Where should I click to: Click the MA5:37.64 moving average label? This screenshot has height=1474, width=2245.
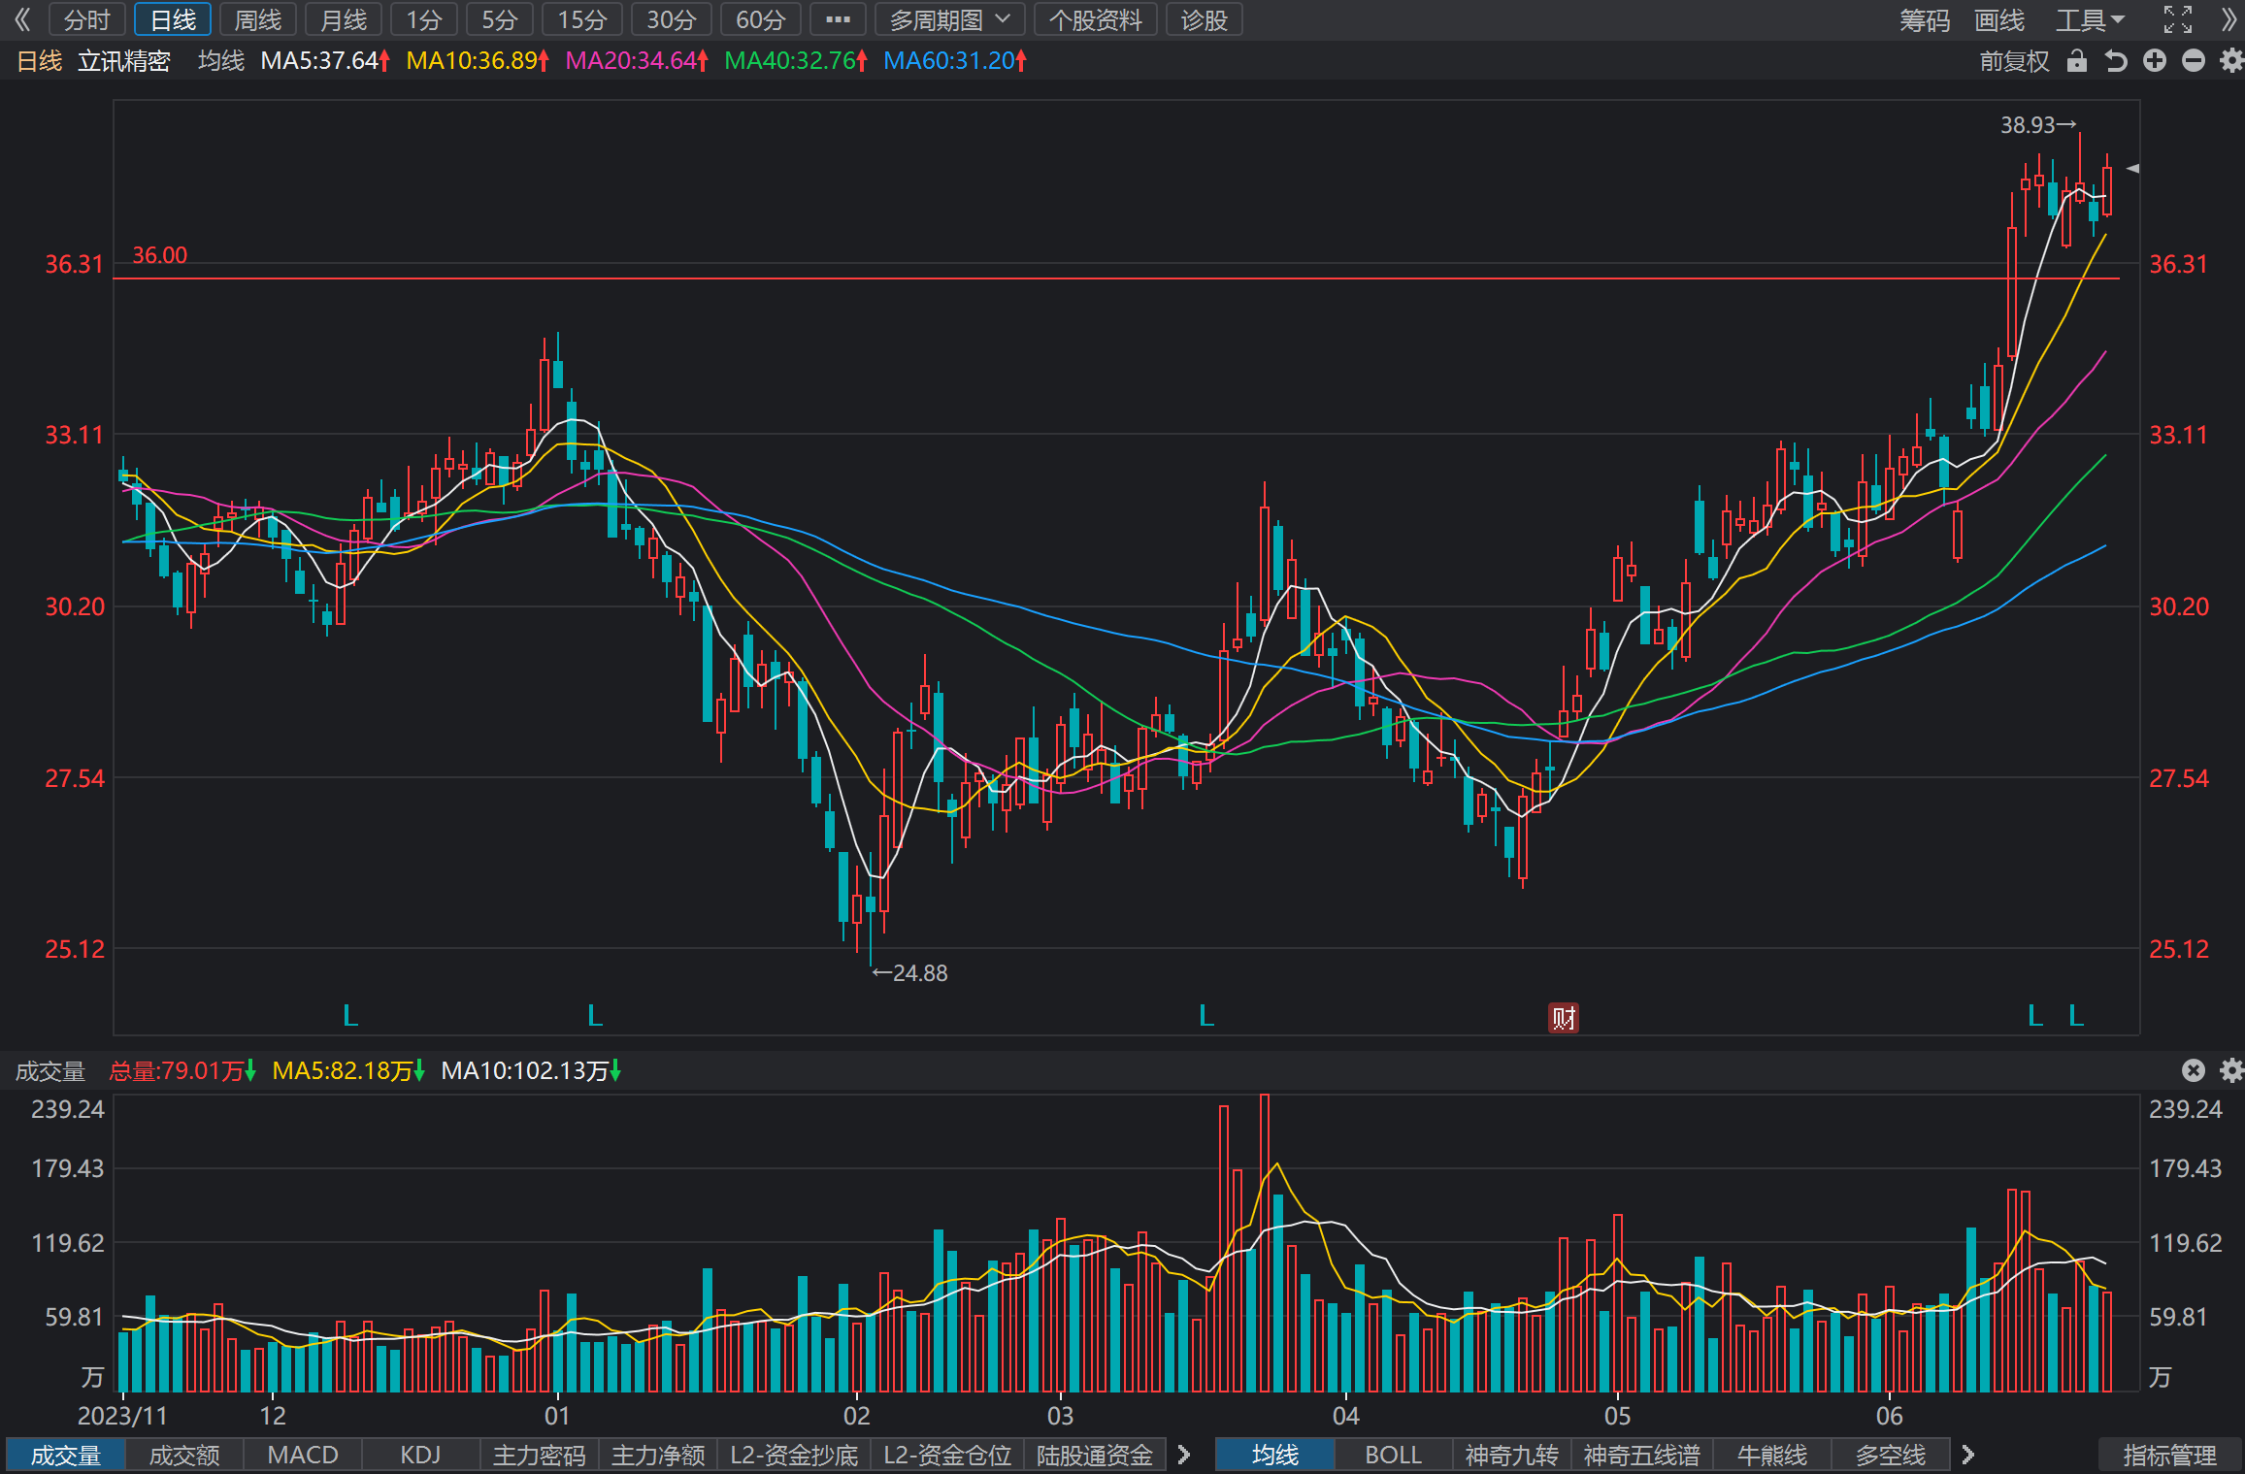click(x=325, y=61)
